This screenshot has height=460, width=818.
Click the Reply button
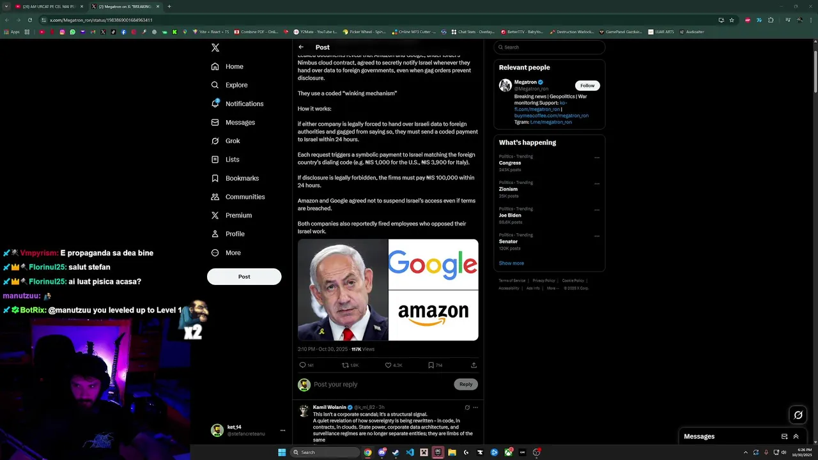coord(466,384)
